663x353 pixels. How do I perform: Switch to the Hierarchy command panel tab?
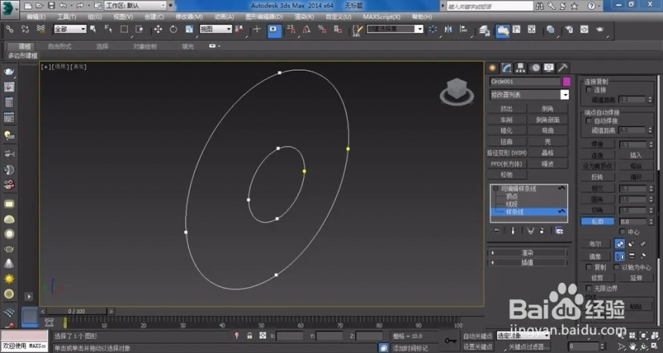520,68
